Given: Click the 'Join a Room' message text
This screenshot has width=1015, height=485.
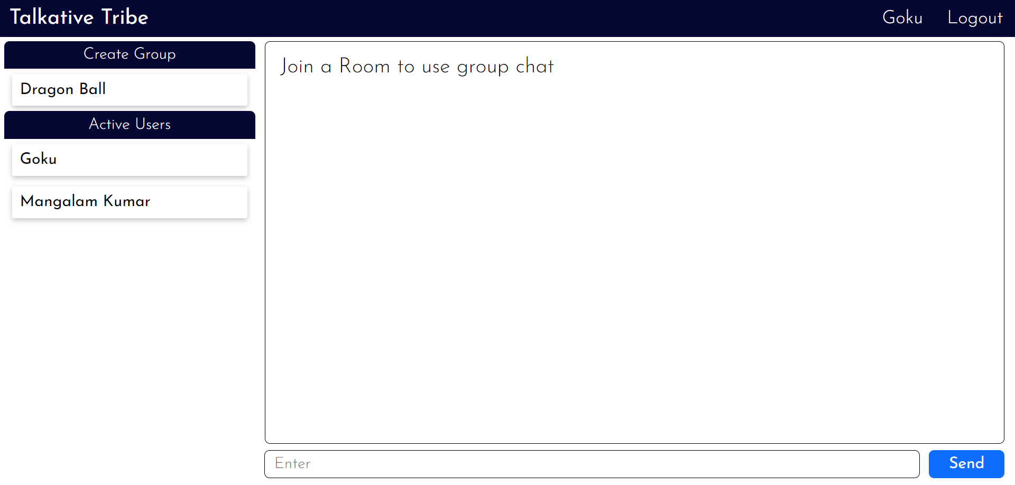Looking at the screenshot, I should [x=417, y=67].
